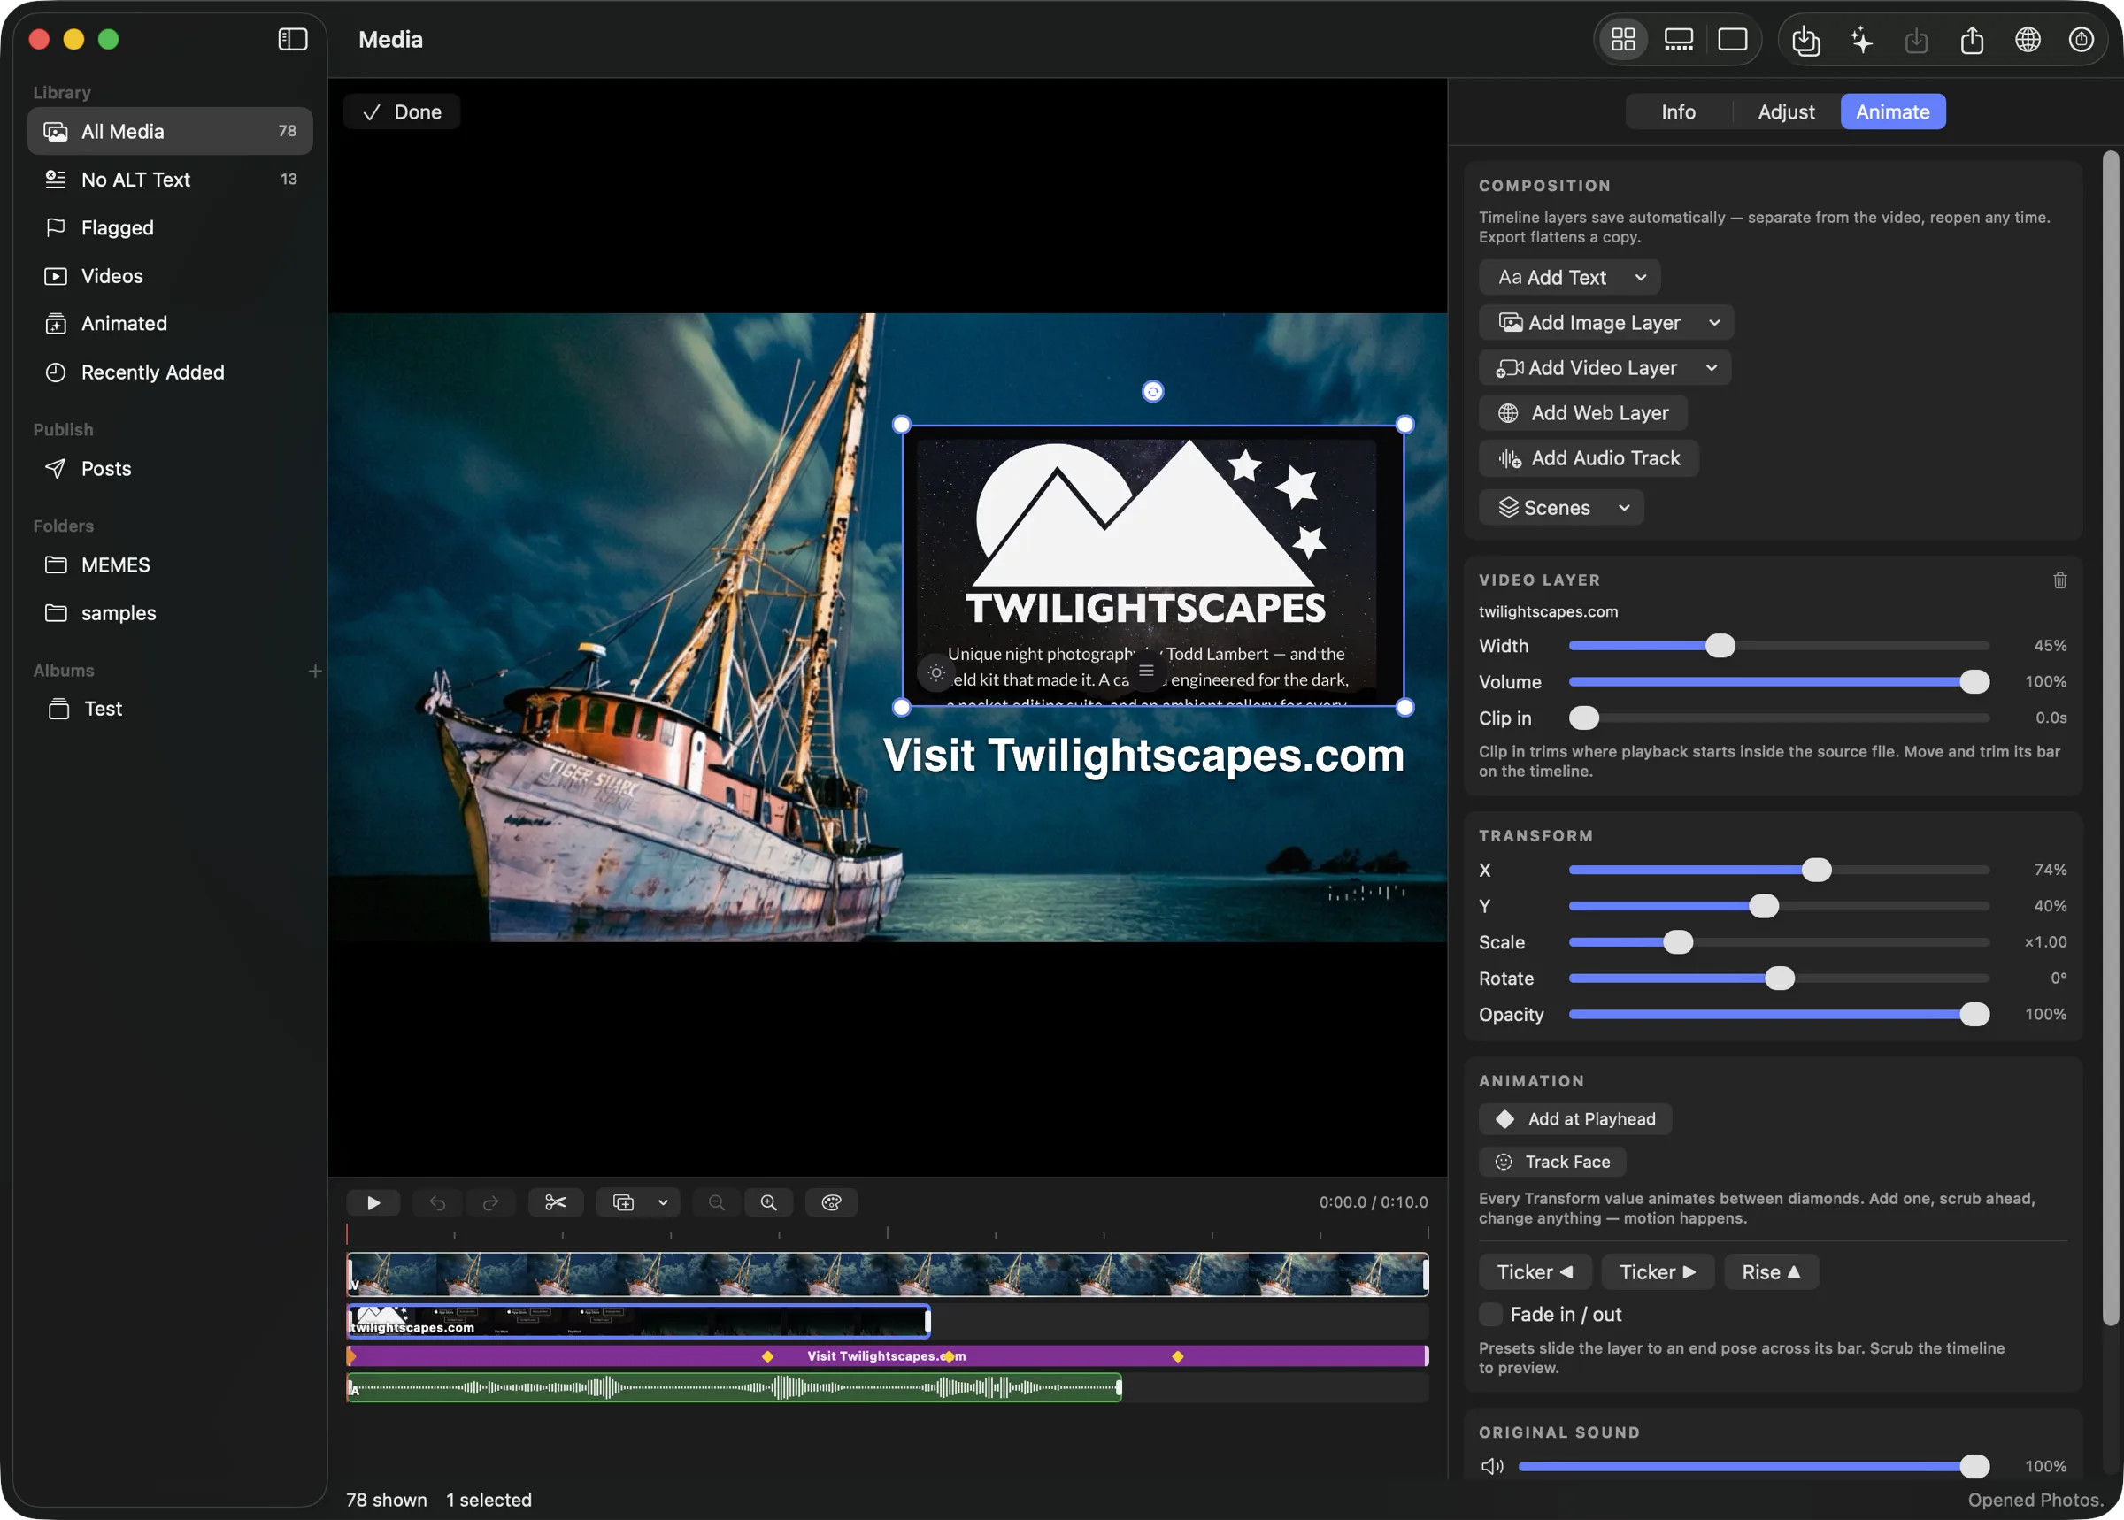2124x1520 pixels.
Task: Zoom in the timeline
Action: click(768, 1202)
